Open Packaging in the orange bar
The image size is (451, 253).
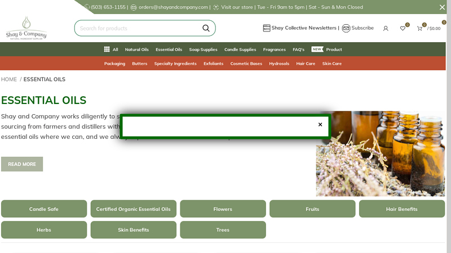[114, 64]
